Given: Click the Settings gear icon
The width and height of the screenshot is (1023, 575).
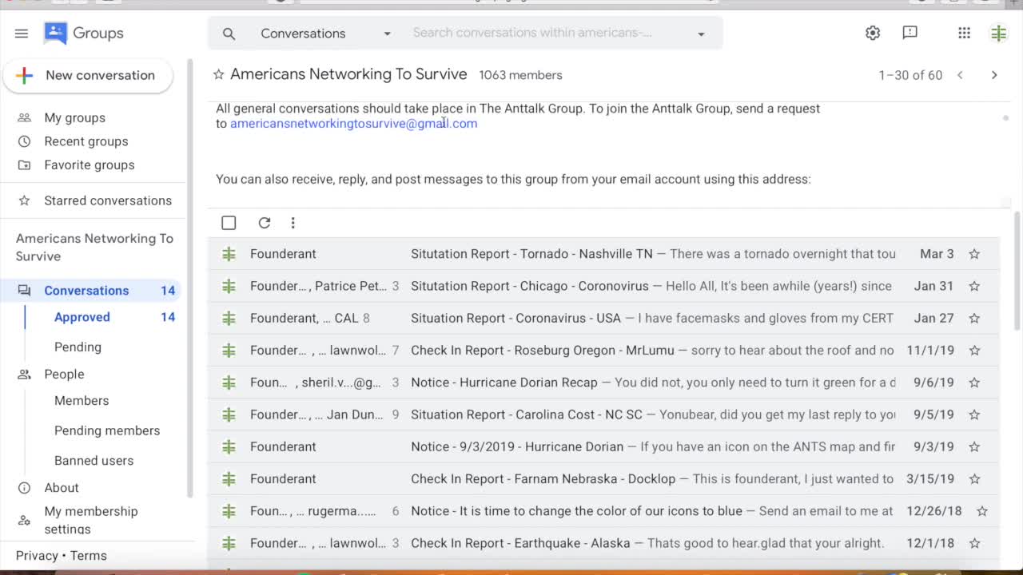Looking at the screenshot, I should [x=873, y=33].
